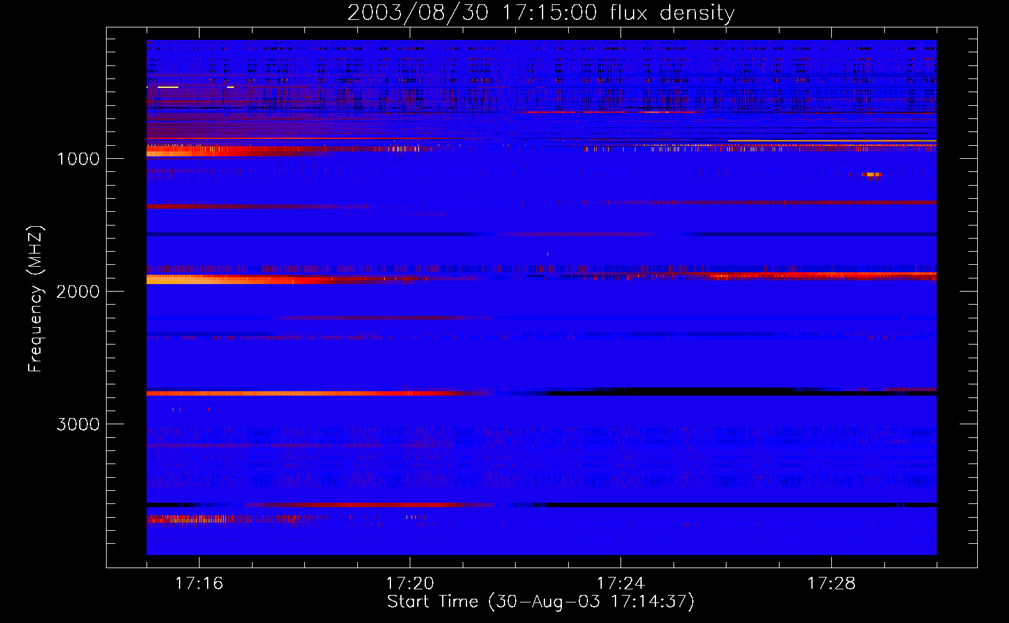This screenshot has height=623, width=1009.
Task: Click the small bright burst below 1000 MHz at 17:28
Action: tap(872, 174)
